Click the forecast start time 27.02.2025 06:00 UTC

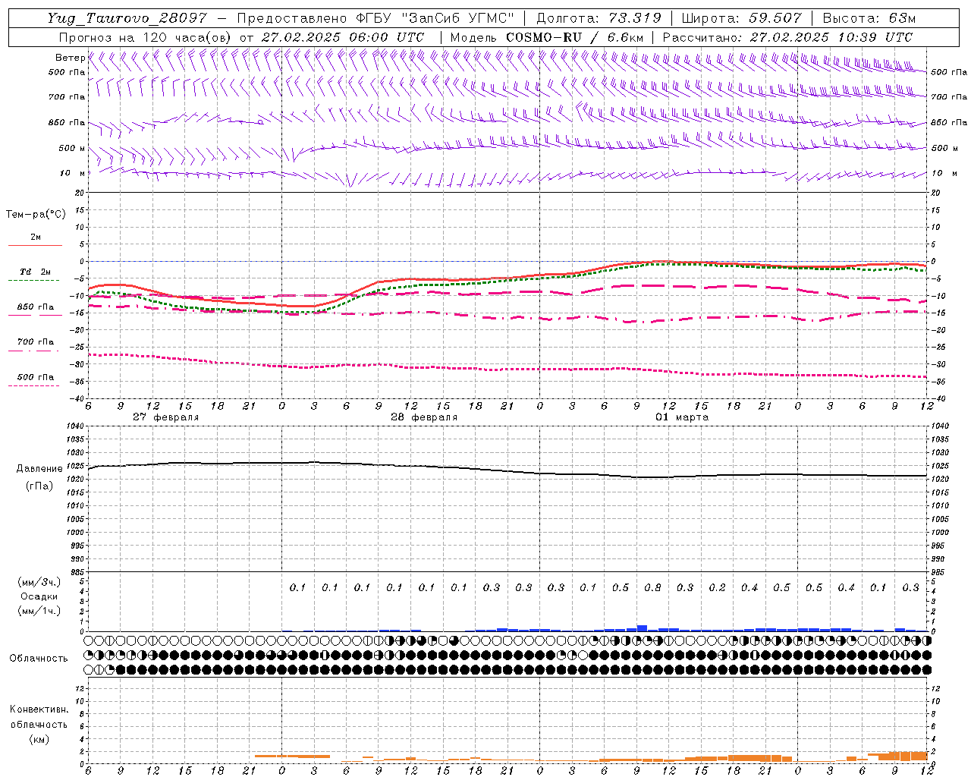[343, 37]
